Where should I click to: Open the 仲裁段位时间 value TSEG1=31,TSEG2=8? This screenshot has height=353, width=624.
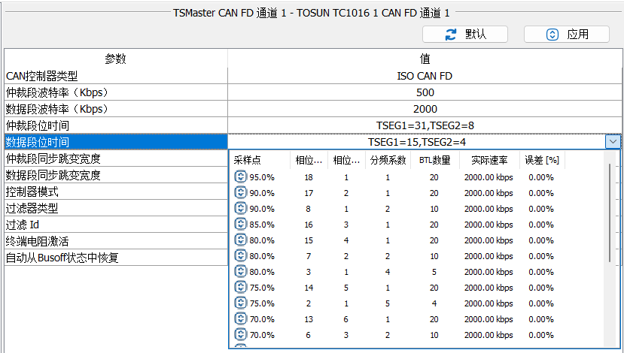425,125
